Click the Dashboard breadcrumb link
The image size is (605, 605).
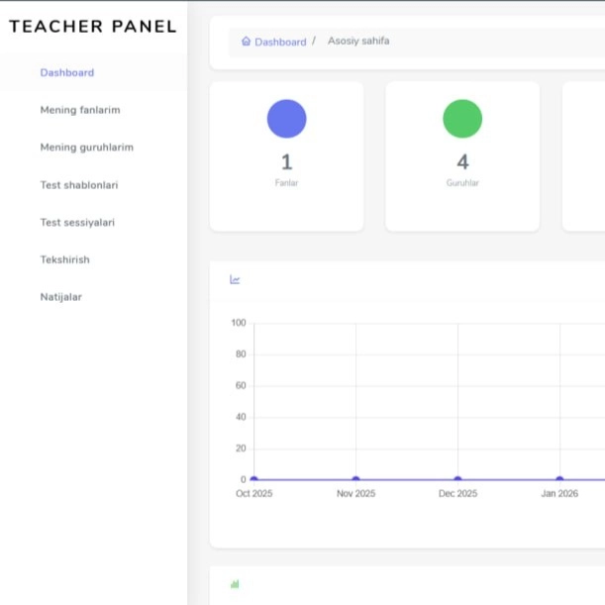280,42
